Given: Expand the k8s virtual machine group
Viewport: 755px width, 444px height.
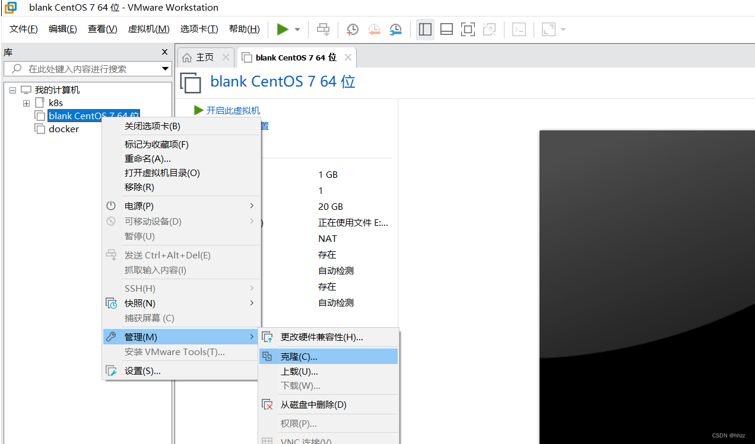Looking at the screenshot, I should [x=26, y=103].
